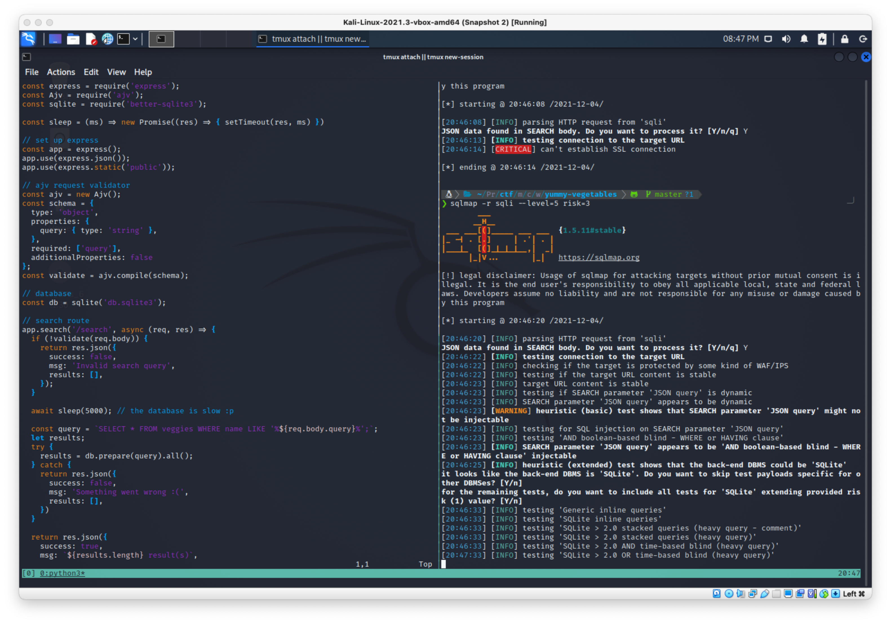891x623 pixels.
Task: Click the tmux status bar 20:47 time
Action: (x=849, y=573)
